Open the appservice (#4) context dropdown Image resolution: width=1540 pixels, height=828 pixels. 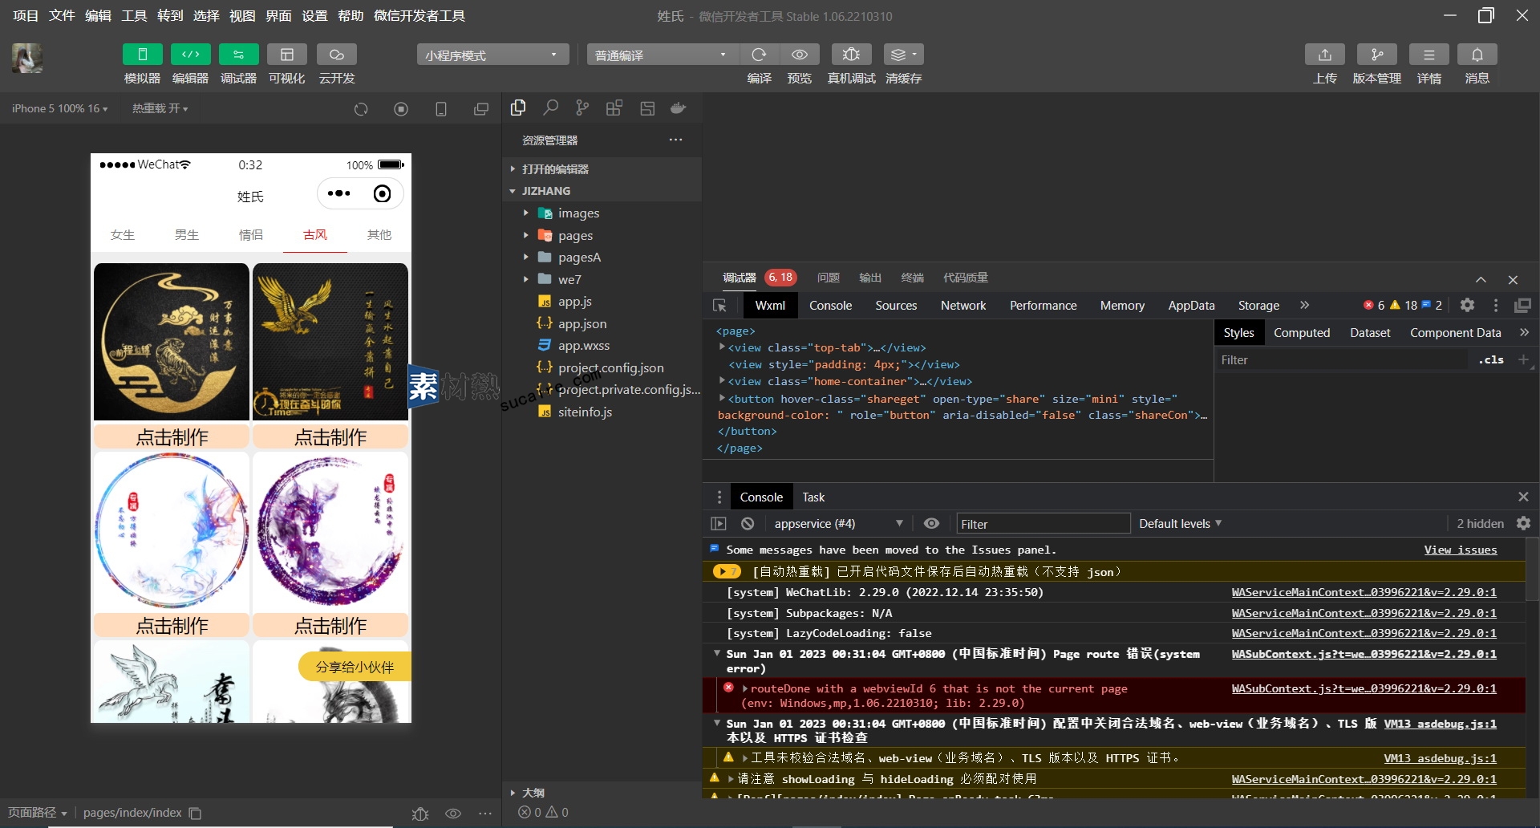click(x=837, y=524)
